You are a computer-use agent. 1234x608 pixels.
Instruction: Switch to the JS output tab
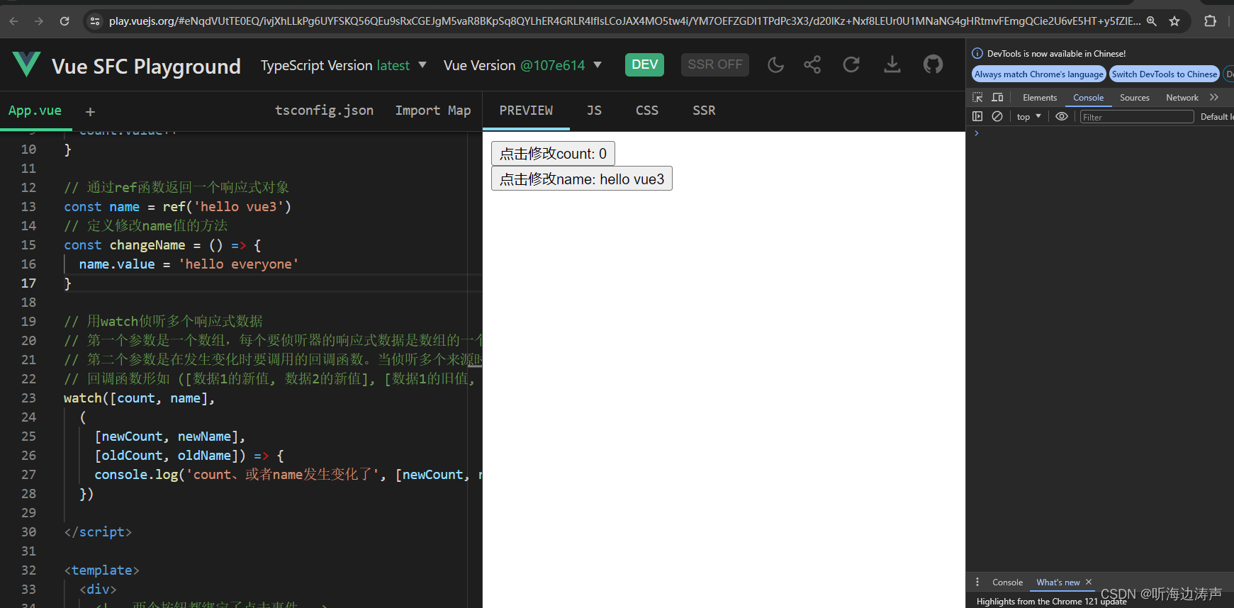point(594,111)
